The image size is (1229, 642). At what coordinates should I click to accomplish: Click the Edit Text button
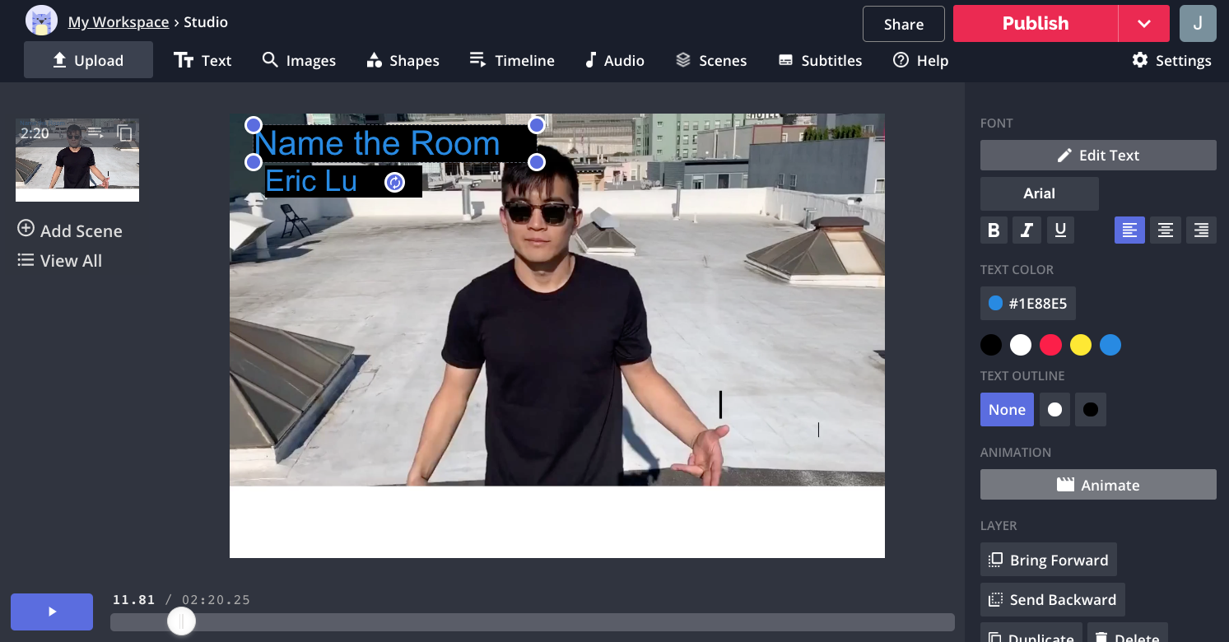(1097, 156)
